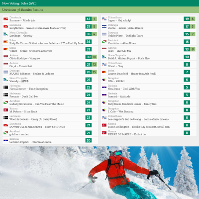Open the Eurythmics – Sweet Dreams entry

(50, 26)
